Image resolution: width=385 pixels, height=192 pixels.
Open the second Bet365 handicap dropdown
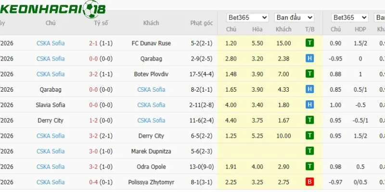click(350, 18)
